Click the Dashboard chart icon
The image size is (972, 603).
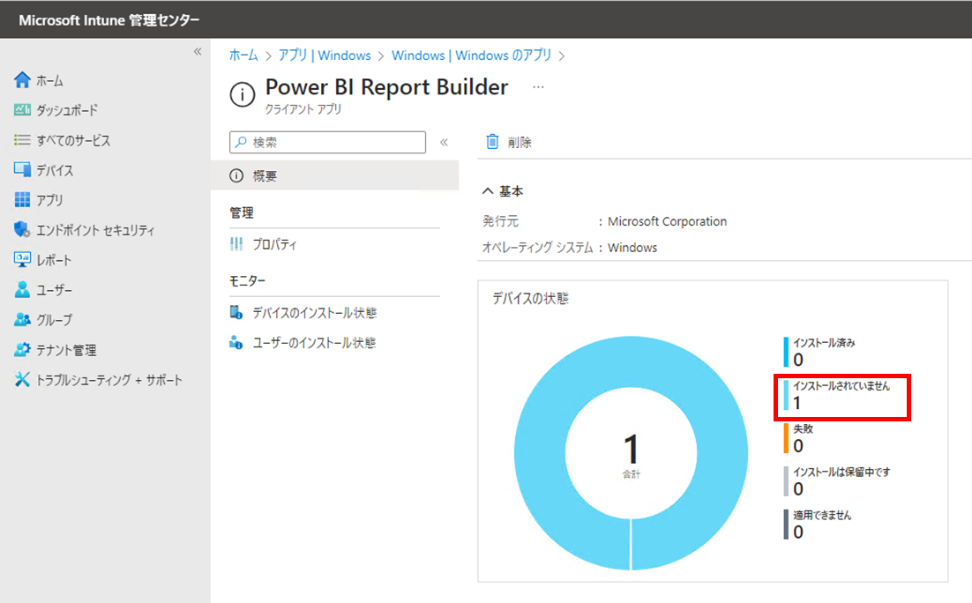click(22, 109)
